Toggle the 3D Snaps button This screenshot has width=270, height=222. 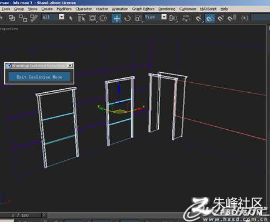tap(198, 18)
